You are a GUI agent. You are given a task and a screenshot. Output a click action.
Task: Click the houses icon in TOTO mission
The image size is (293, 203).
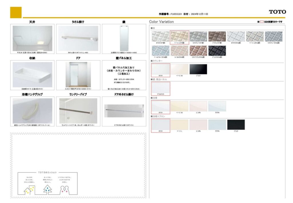[x=29, y=189]
